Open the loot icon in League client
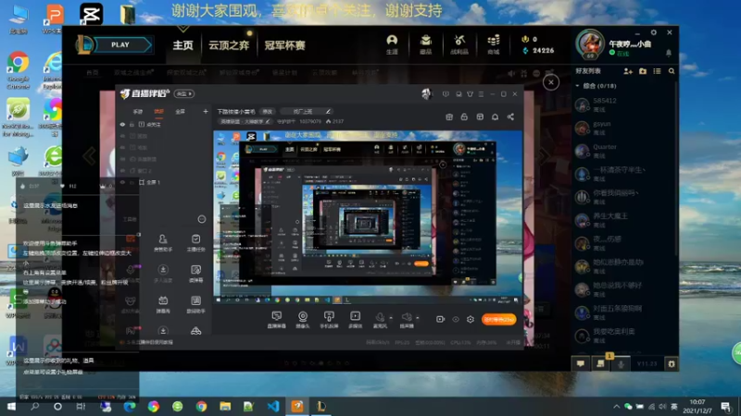 (458, 44)
